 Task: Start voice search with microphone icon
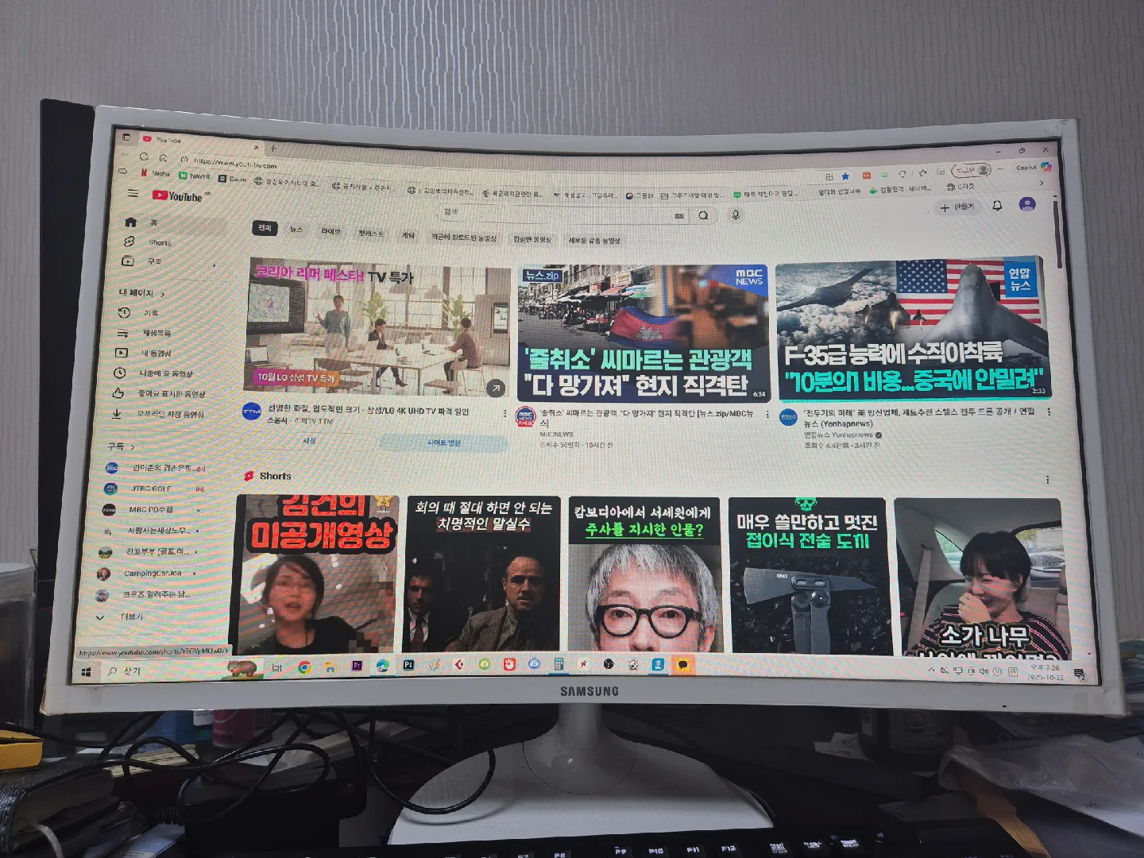coord(736,215)
